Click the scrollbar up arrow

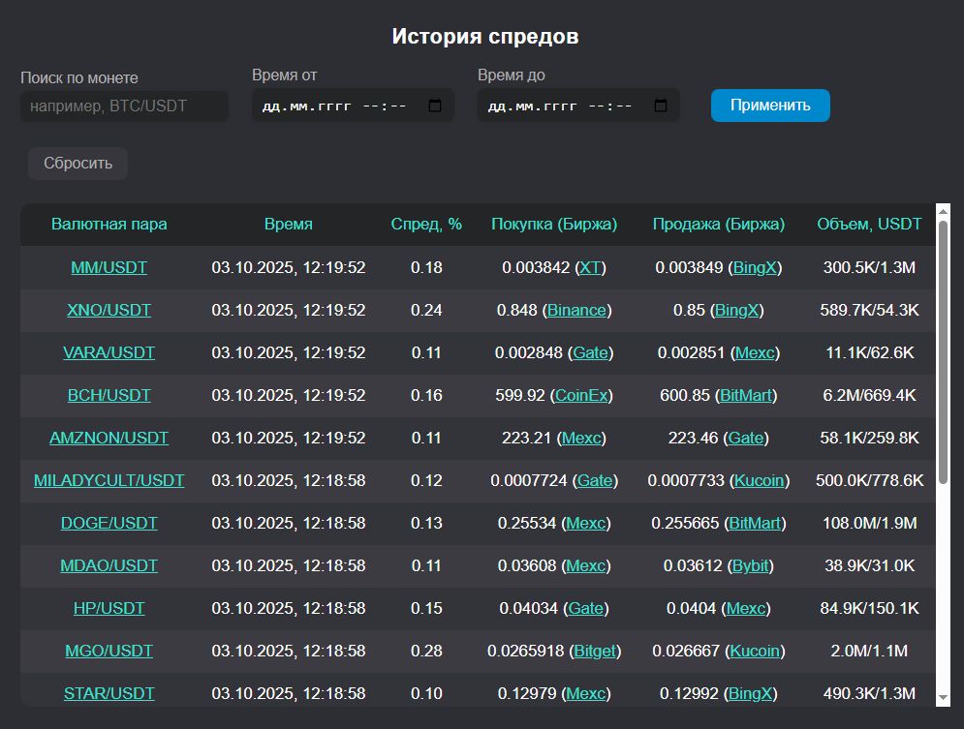coord(943,211)
